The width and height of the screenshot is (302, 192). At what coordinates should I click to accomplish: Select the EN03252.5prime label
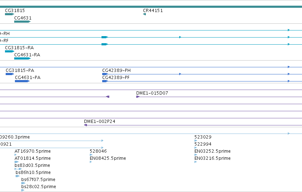[213, 151]
